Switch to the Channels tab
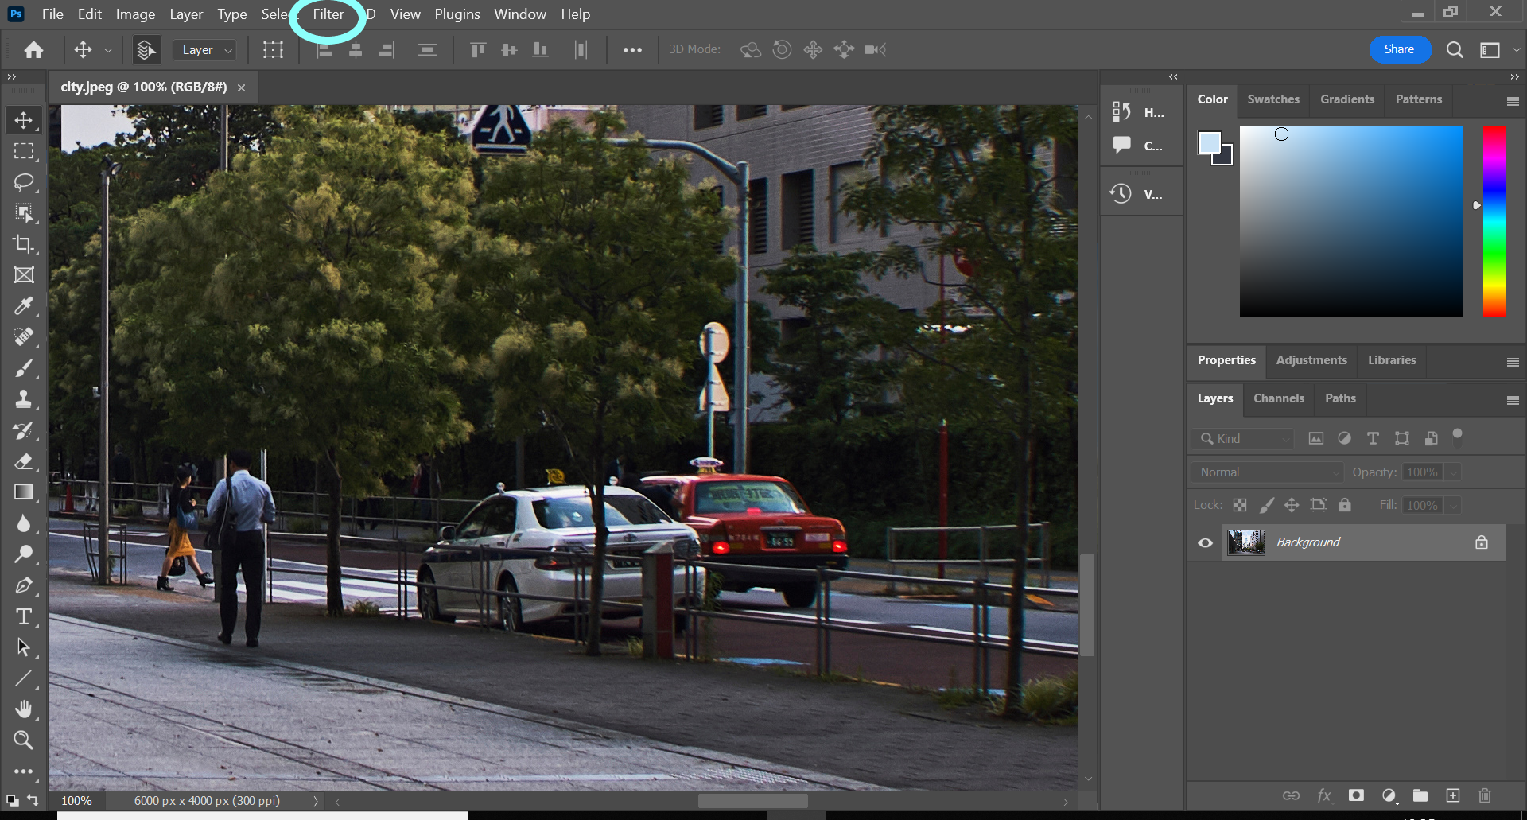Viewport: 1527px width, 820px height. pyautogui.click(x=1279, y=398)
